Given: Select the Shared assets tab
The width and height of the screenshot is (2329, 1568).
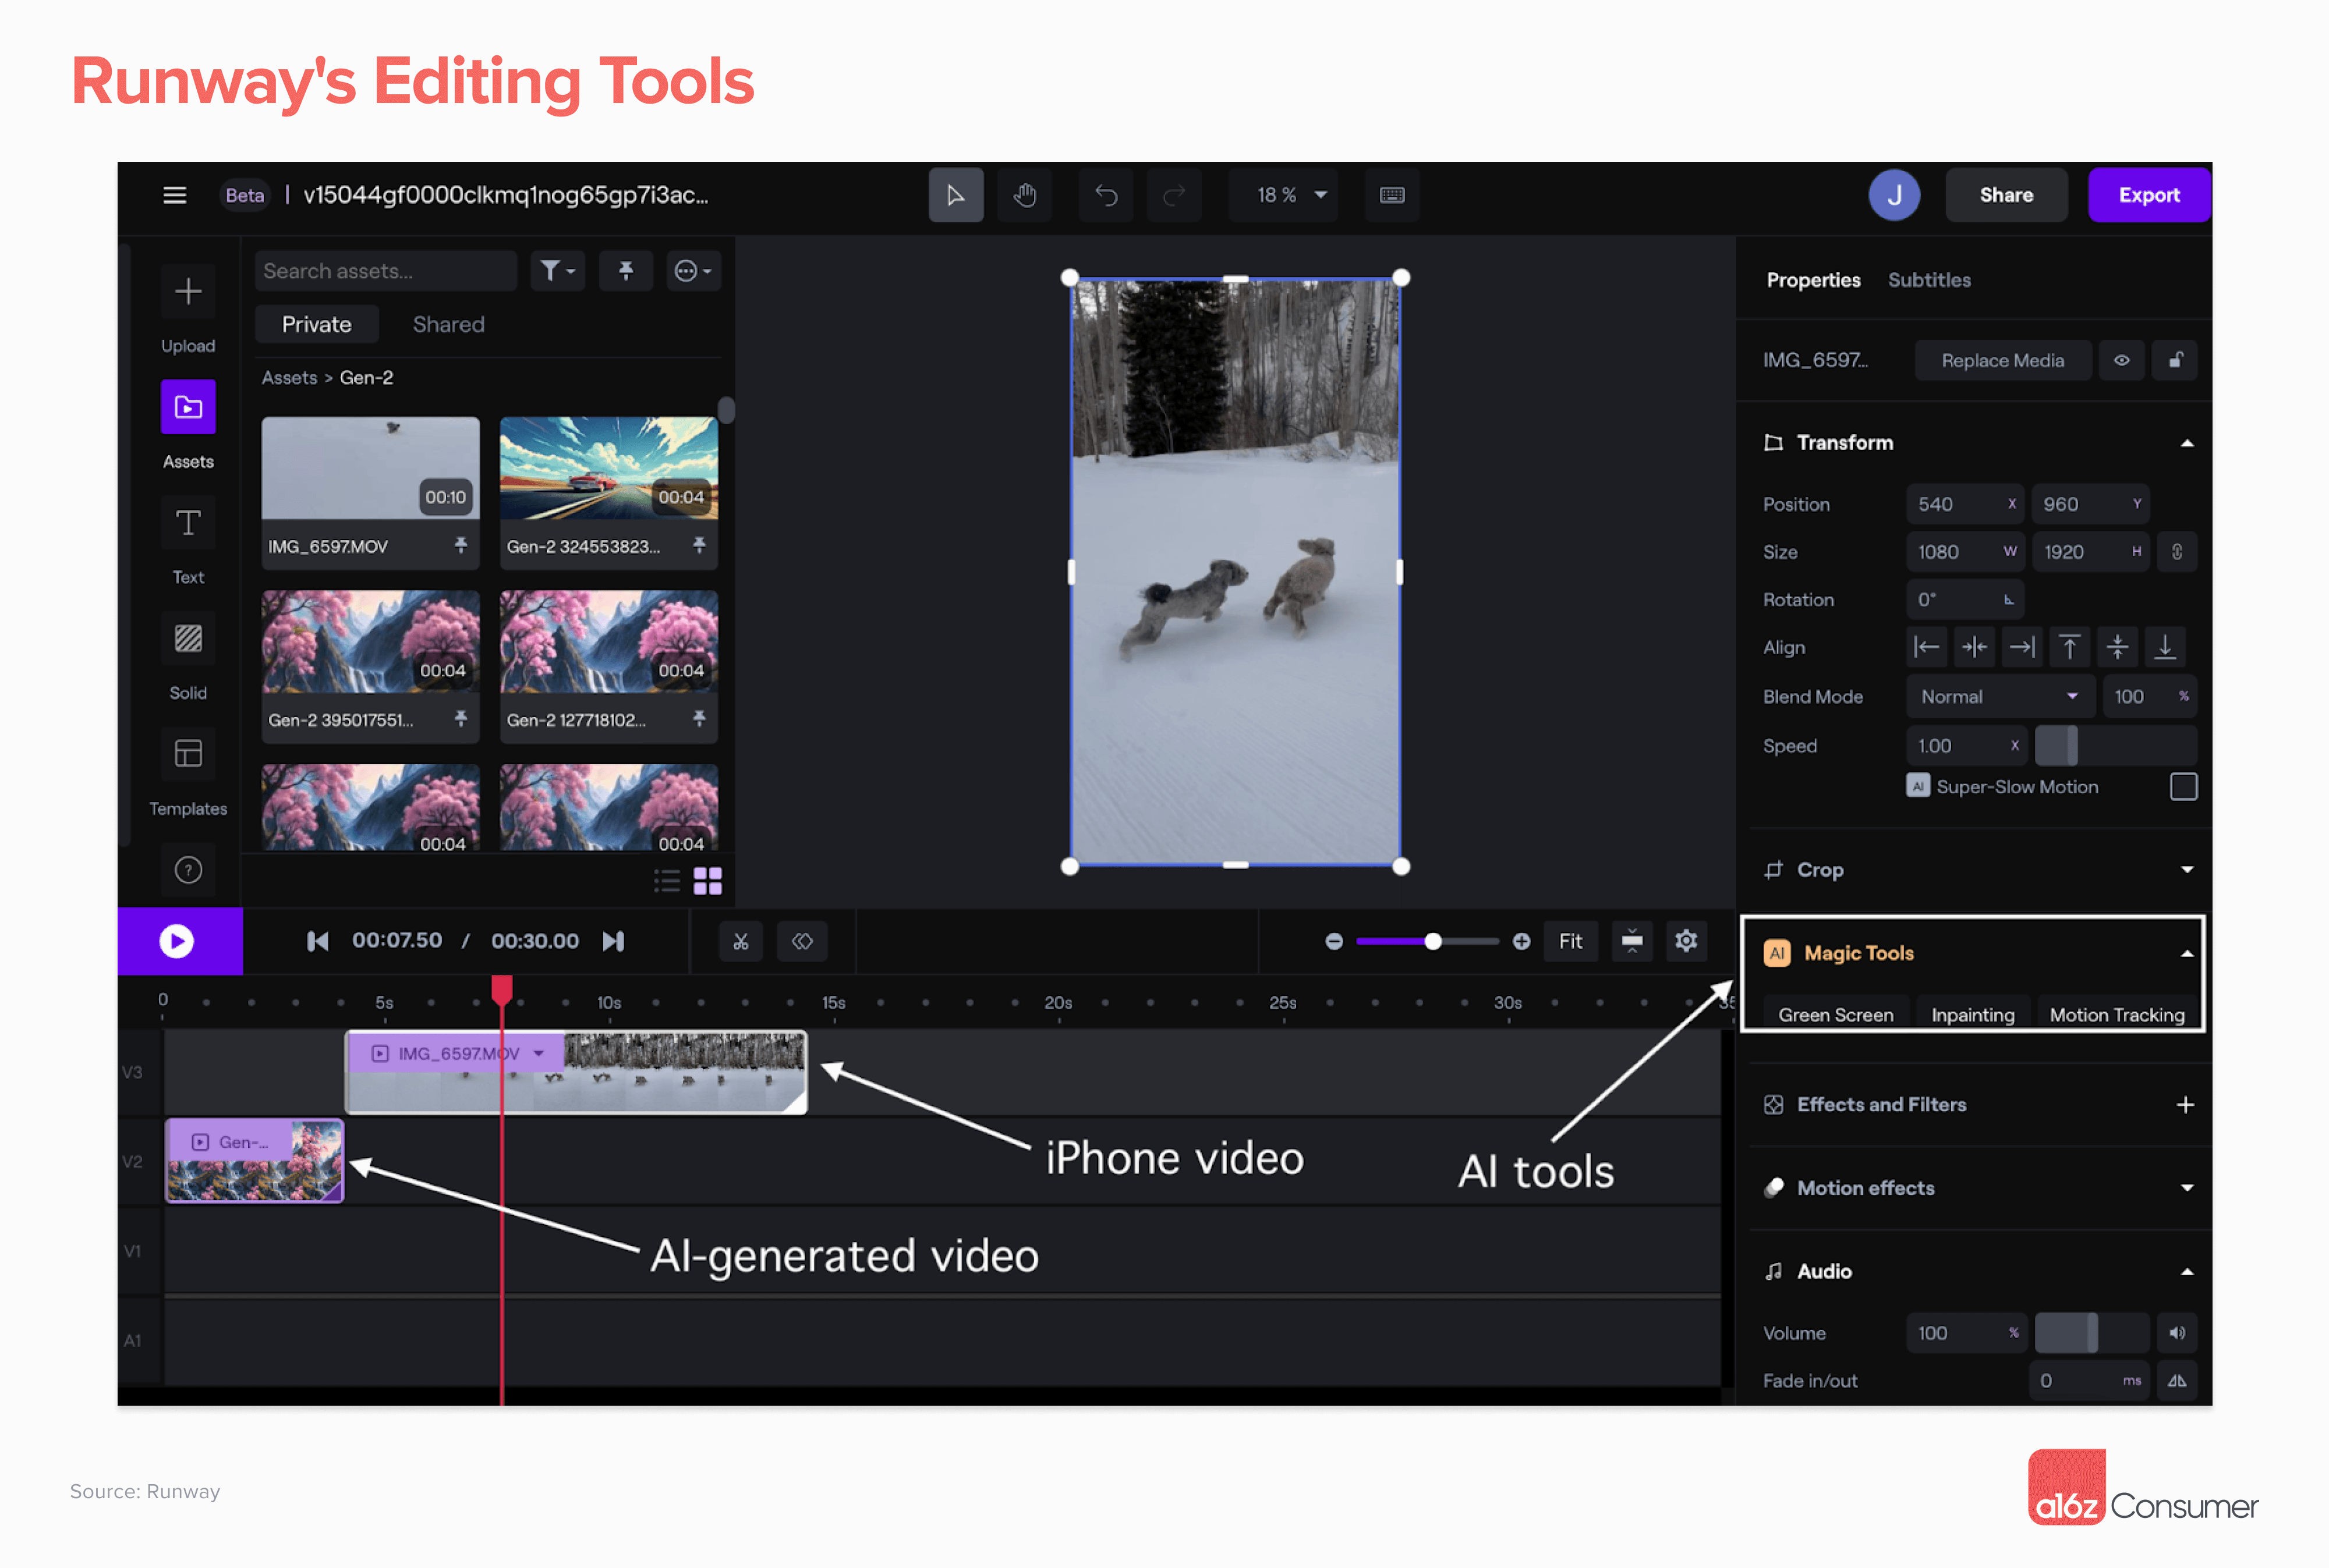Looking at the screenshot, I should pyautogui.click(x=448, y=325).
